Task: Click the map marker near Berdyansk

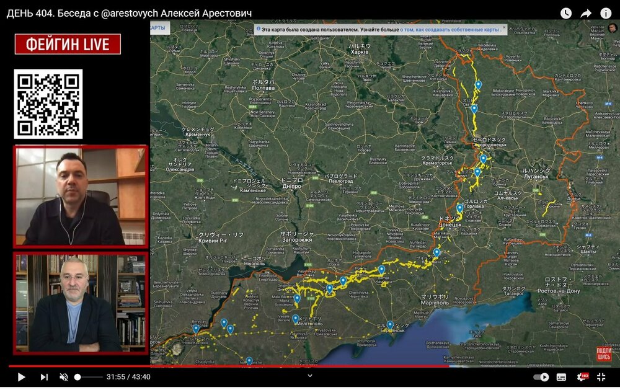Action: pyautogui.click(x=390, y=324)
